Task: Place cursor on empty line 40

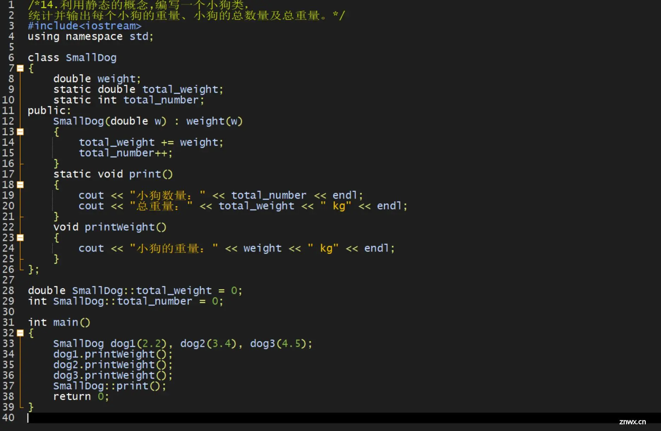Action: [x=344, y=418]
